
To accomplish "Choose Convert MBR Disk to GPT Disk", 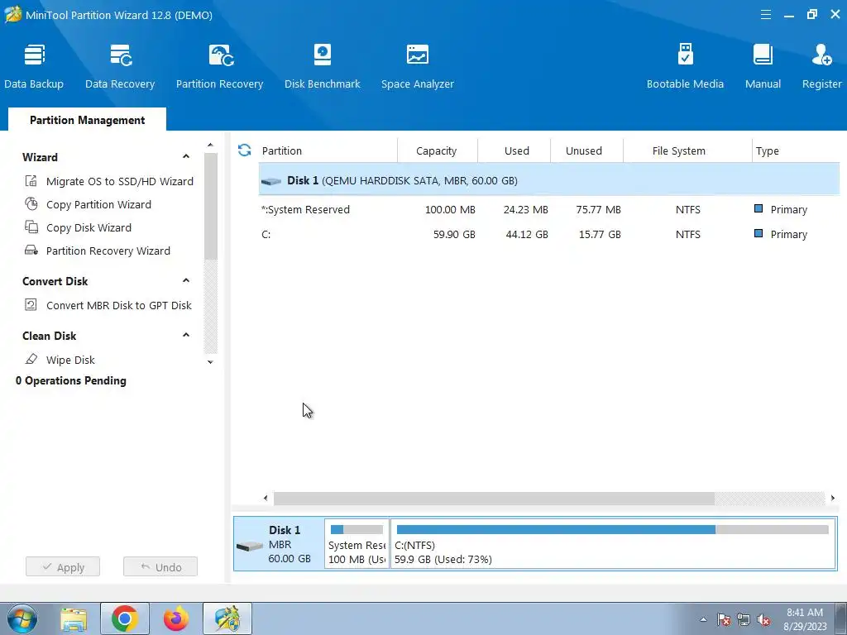I will click(x=108, y=306).
